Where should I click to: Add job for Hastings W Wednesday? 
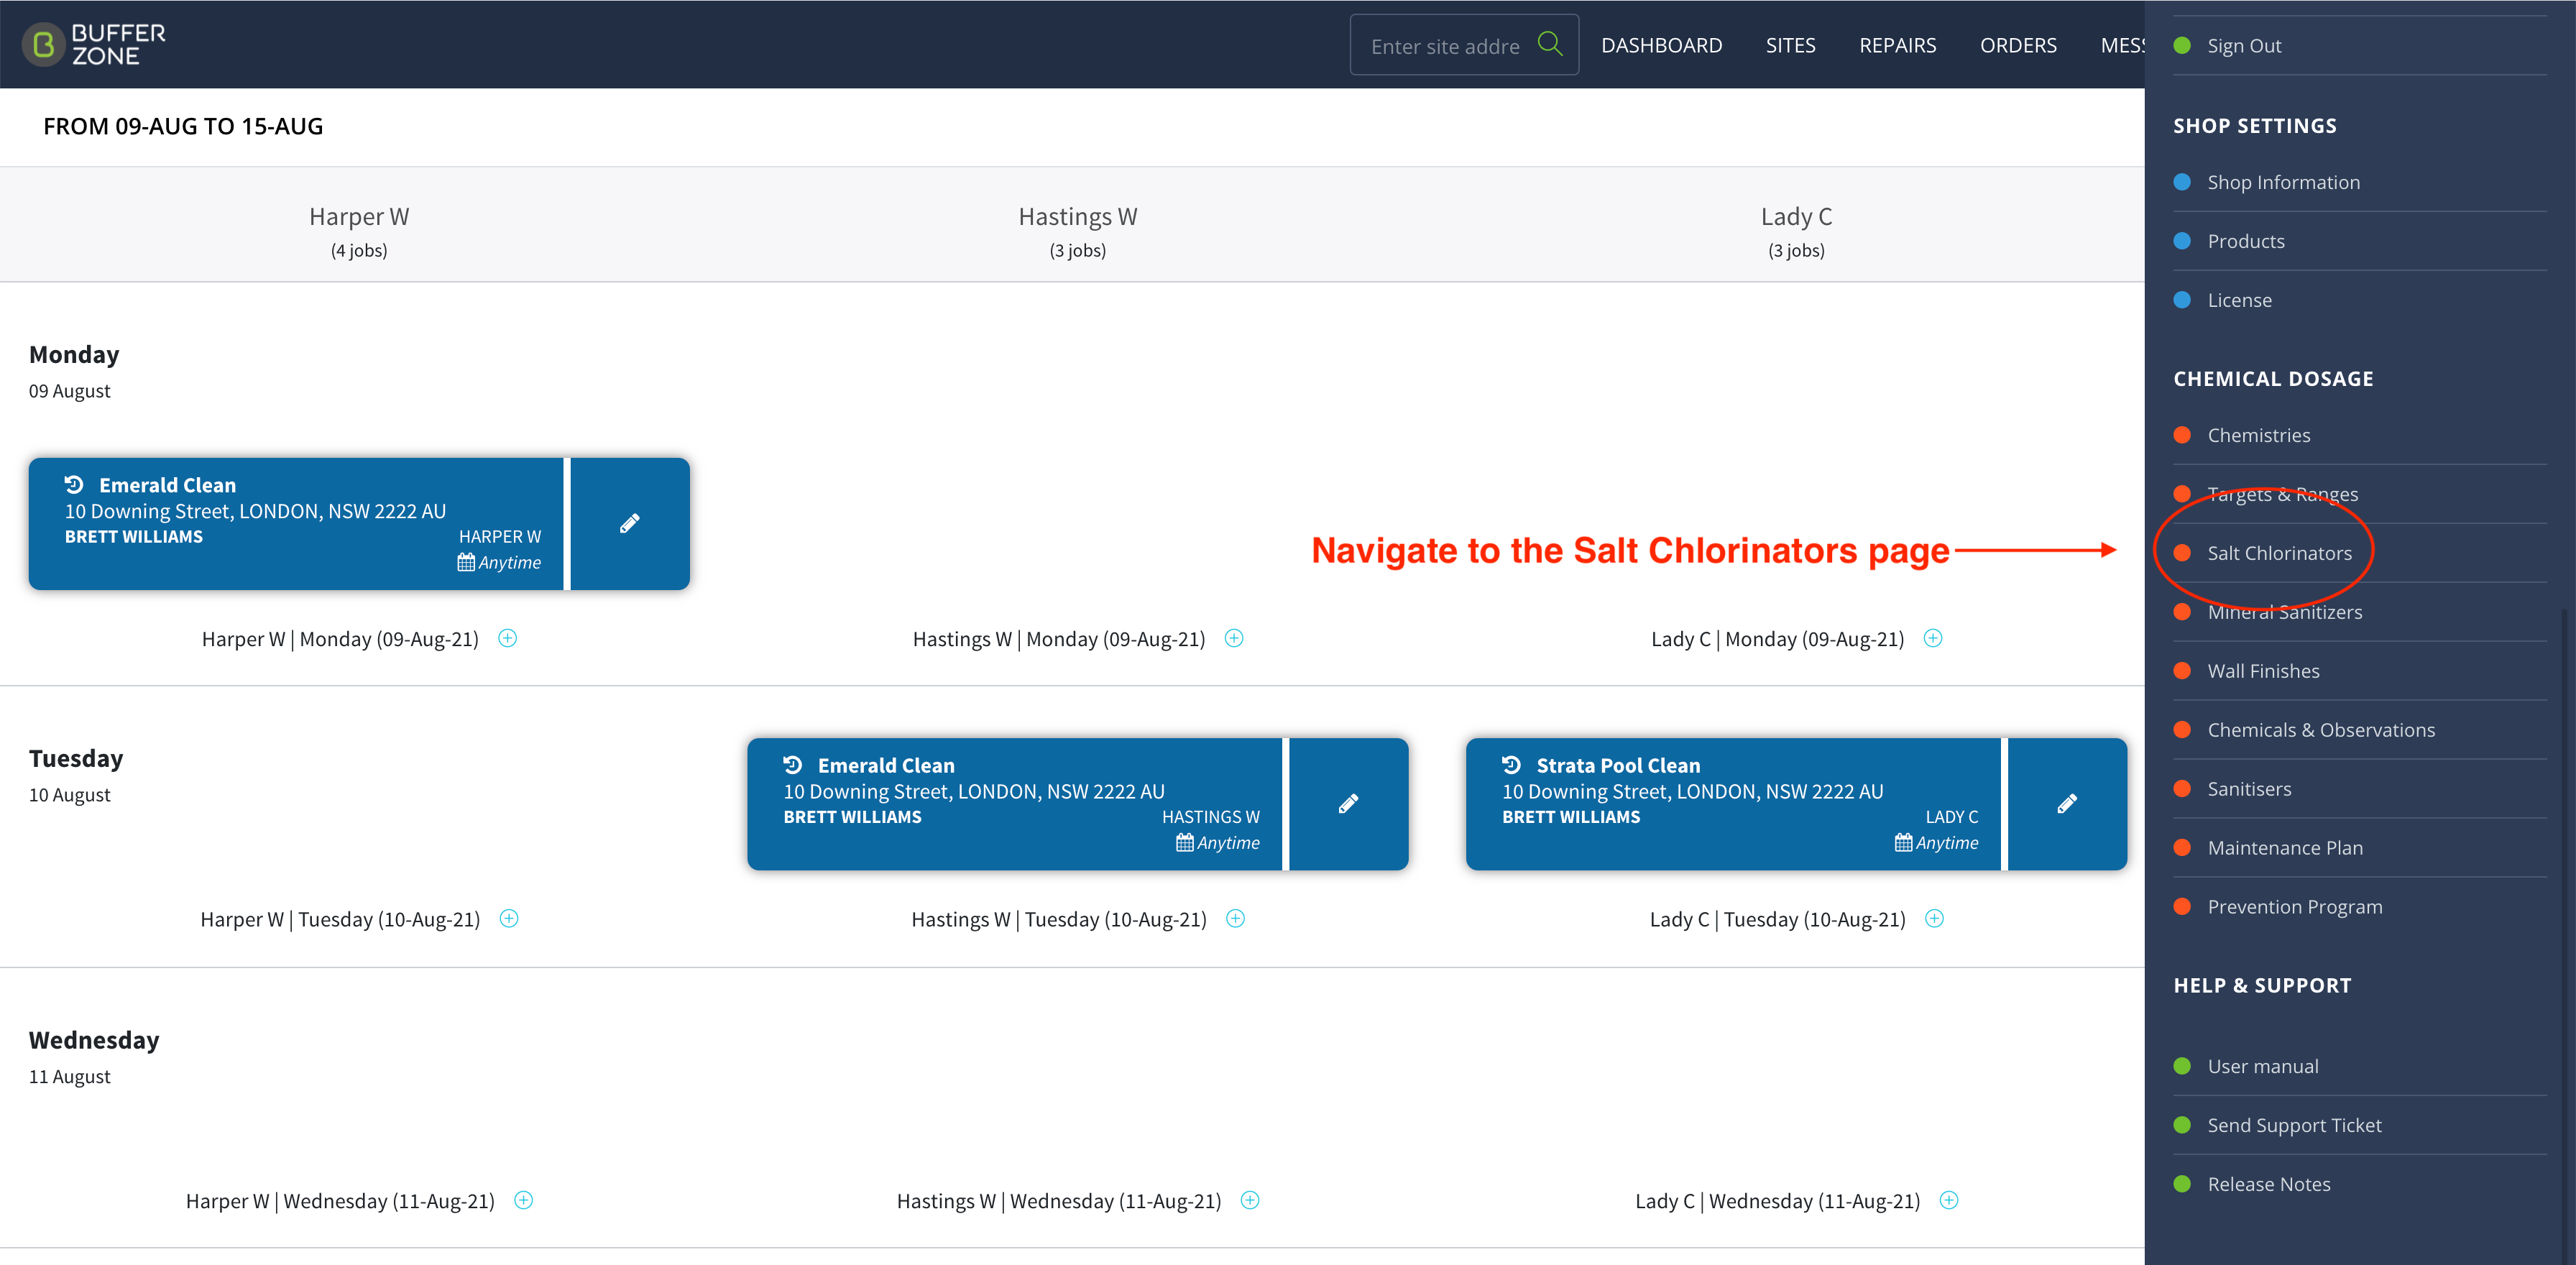coord(1250,1200)
